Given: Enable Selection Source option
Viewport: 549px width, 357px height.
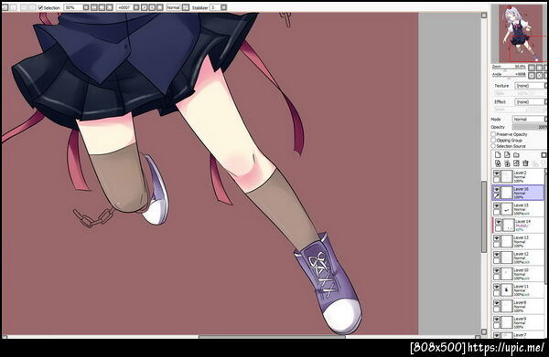Looking at the screenshot, I should point(493,146).
